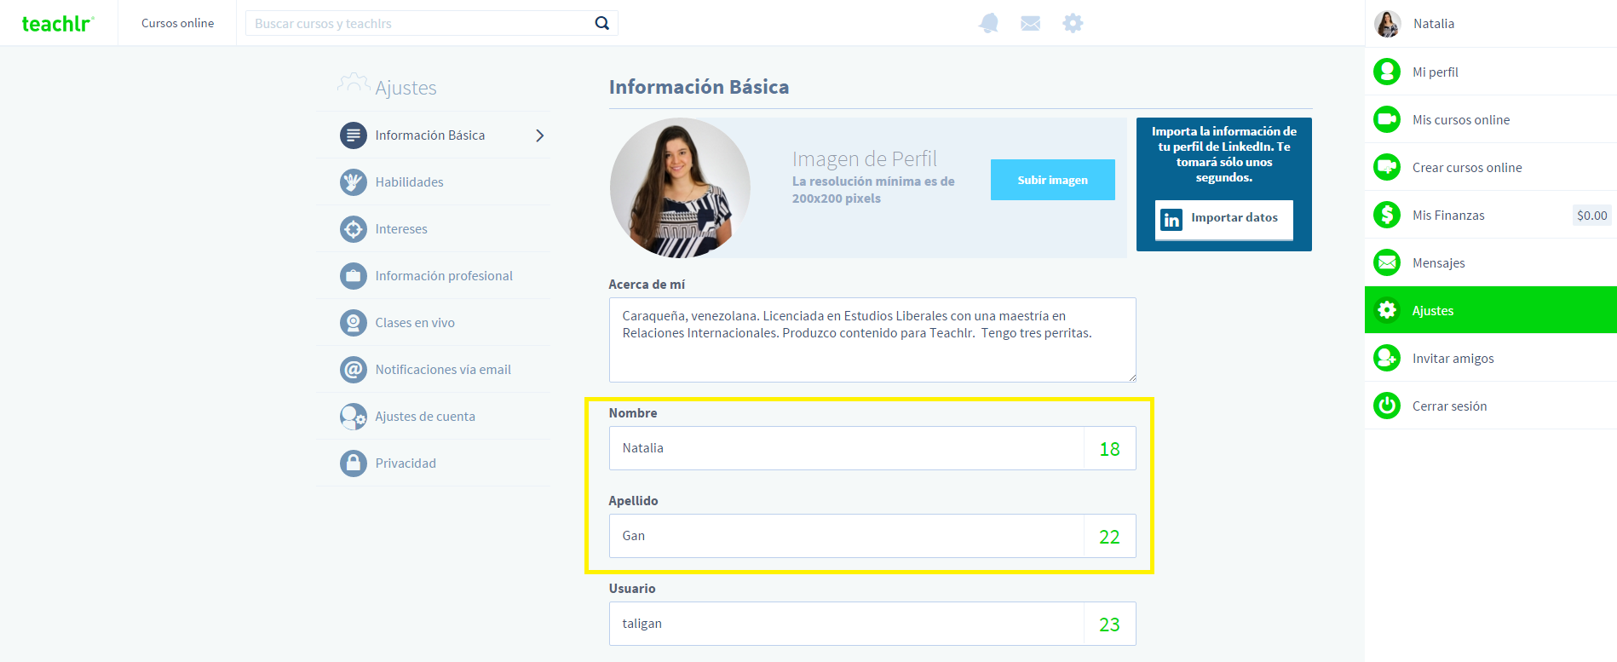Image resolution: width=1617 pixels, height=662 pixels.
Task: Open Privacidad settings section
Action: tap(434, 463)
